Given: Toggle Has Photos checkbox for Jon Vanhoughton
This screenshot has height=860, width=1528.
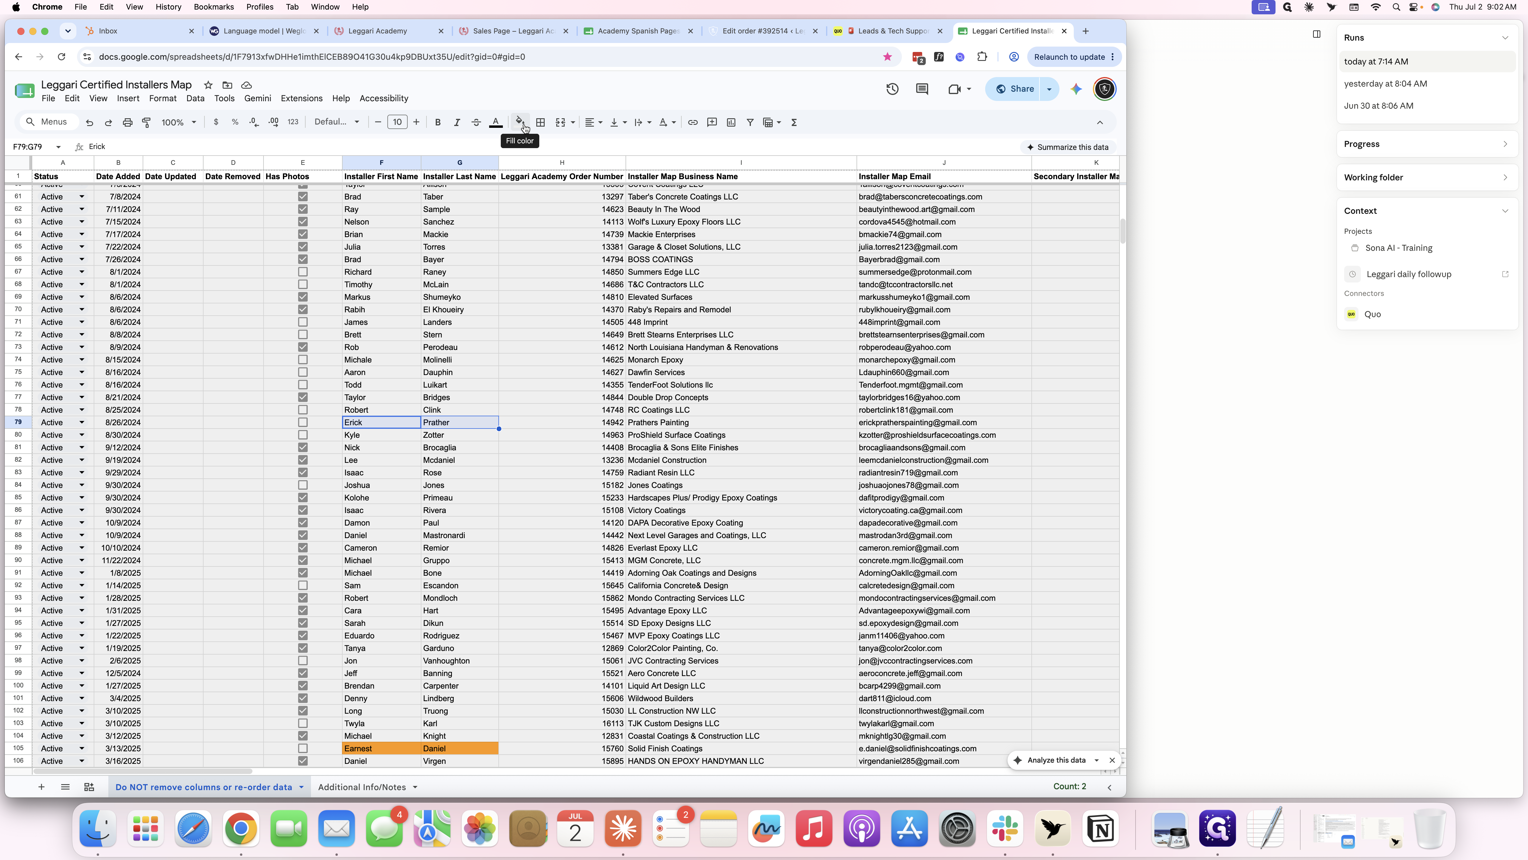Looking at the screenshot, I should (303, 661).
